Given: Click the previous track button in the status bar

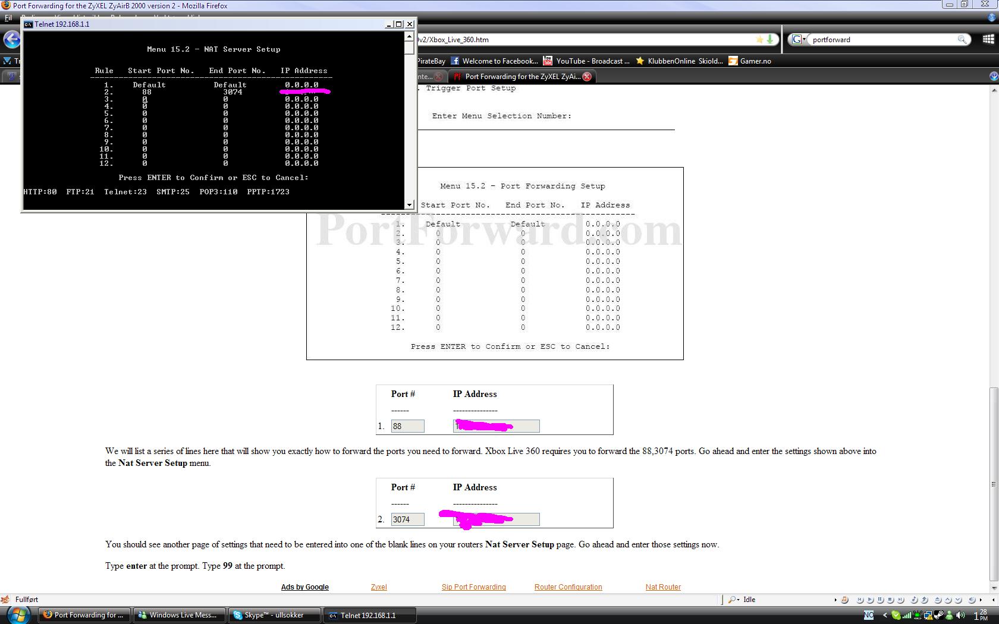Looking at the screenshot, I should [x=860, y=600].
